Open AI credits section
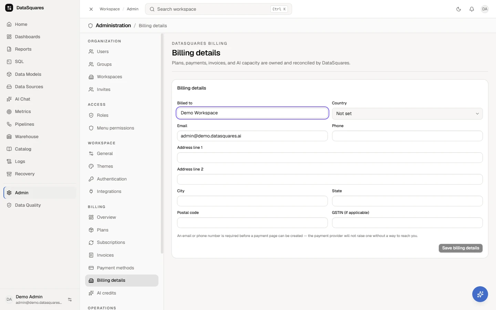This screenshot has height=310, width=496. [x=122, y=293]
